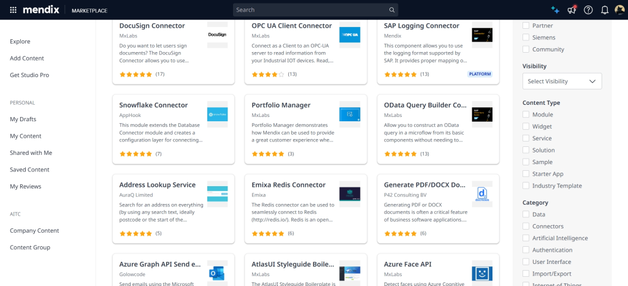This screenshot has width=628, height=286.
Task: Click the Address Lookup Service thumbnail
Action: [x=218, y=194]
